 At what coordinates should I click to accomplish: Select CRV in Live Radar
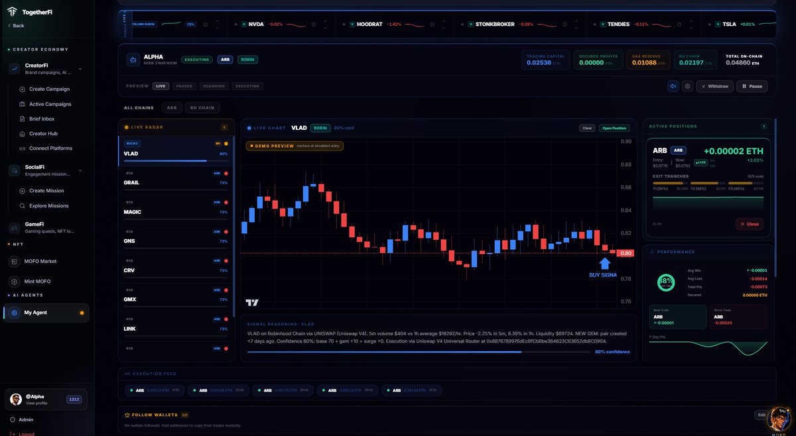coord(176,267)
